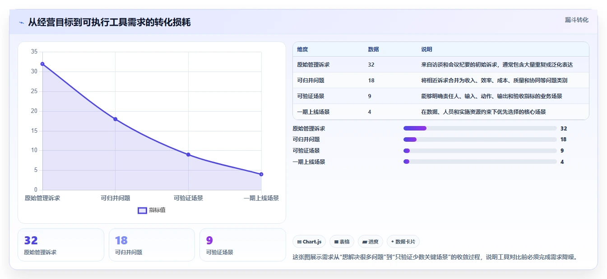607x279 pixels.
Task: Click the 原始管理诉求 progress bar
Action: coord(480,128)
